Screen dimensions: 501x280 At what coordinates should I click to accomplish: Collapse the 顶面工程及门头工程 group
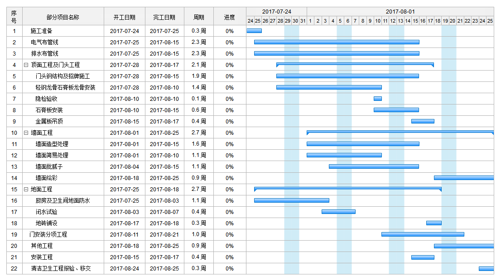coord(26,65)
